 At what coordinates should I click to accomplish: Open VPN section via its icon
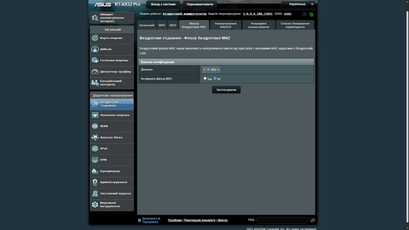(x=95, y=160)
